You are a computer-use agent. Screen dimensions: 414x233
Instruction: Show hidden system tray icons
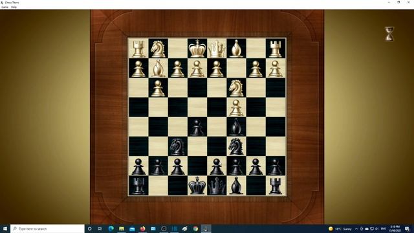[x=356, y=228]
